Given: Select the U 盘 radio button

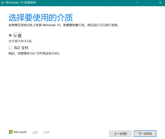Looking at the screenshot, I should [10, 35].
